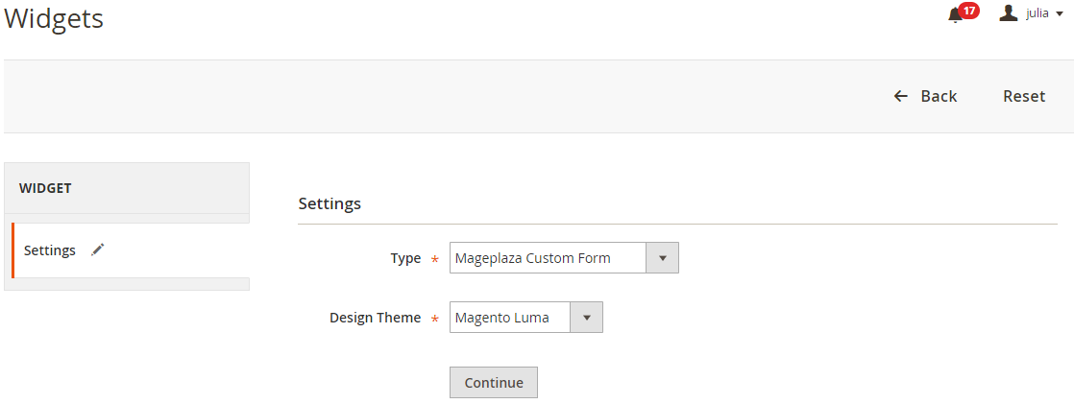Expand the julia account dropdown arrow
1074x404 pixels.
click(1060, 14)
